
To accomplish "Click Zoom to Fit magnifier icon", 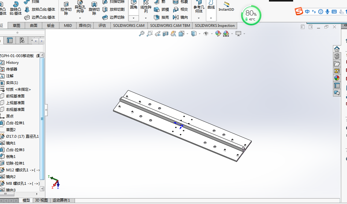I will [x=142, y=34].
